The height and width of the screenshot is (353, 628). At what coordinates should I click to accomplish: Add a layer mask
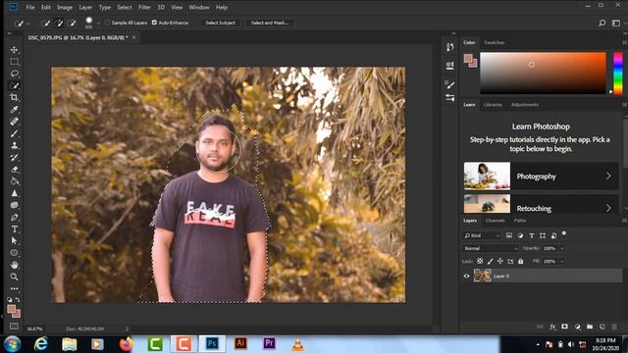point(565,327)
